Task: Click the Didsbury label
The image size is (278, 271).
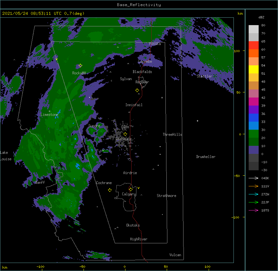Action: [x=124, y=139]
